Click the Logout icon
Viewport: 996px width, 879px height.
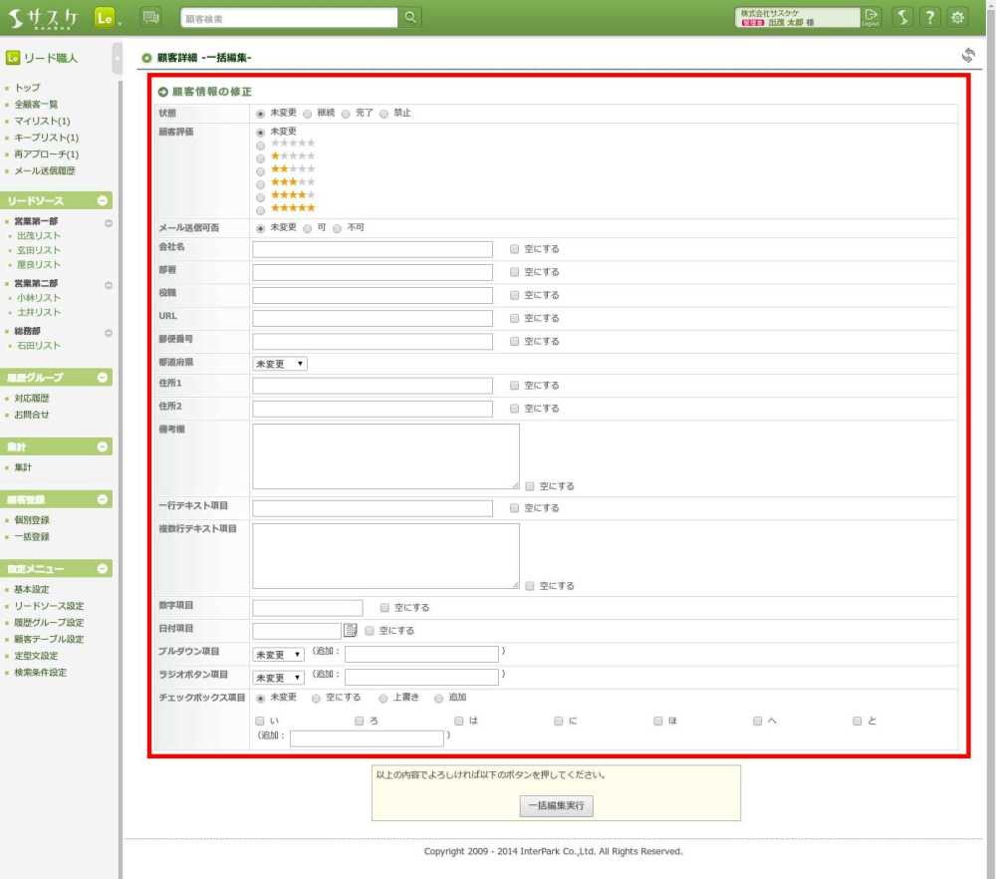pos(871,17)
